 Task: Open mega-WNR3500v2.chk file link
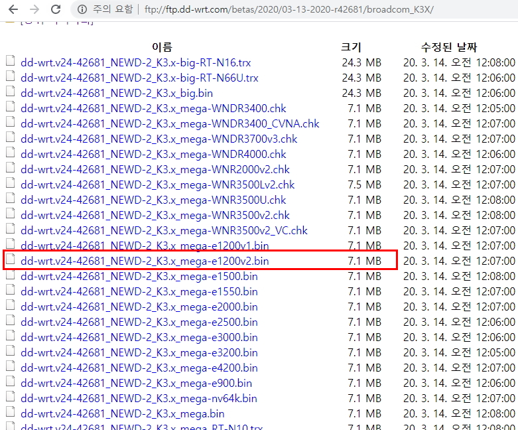155,215
